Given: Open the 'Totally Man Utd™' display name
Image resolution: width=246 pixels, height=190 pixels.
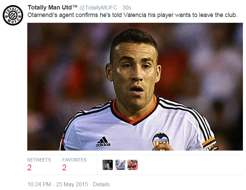Looking at the screenshot, I should tap(52, 7).
